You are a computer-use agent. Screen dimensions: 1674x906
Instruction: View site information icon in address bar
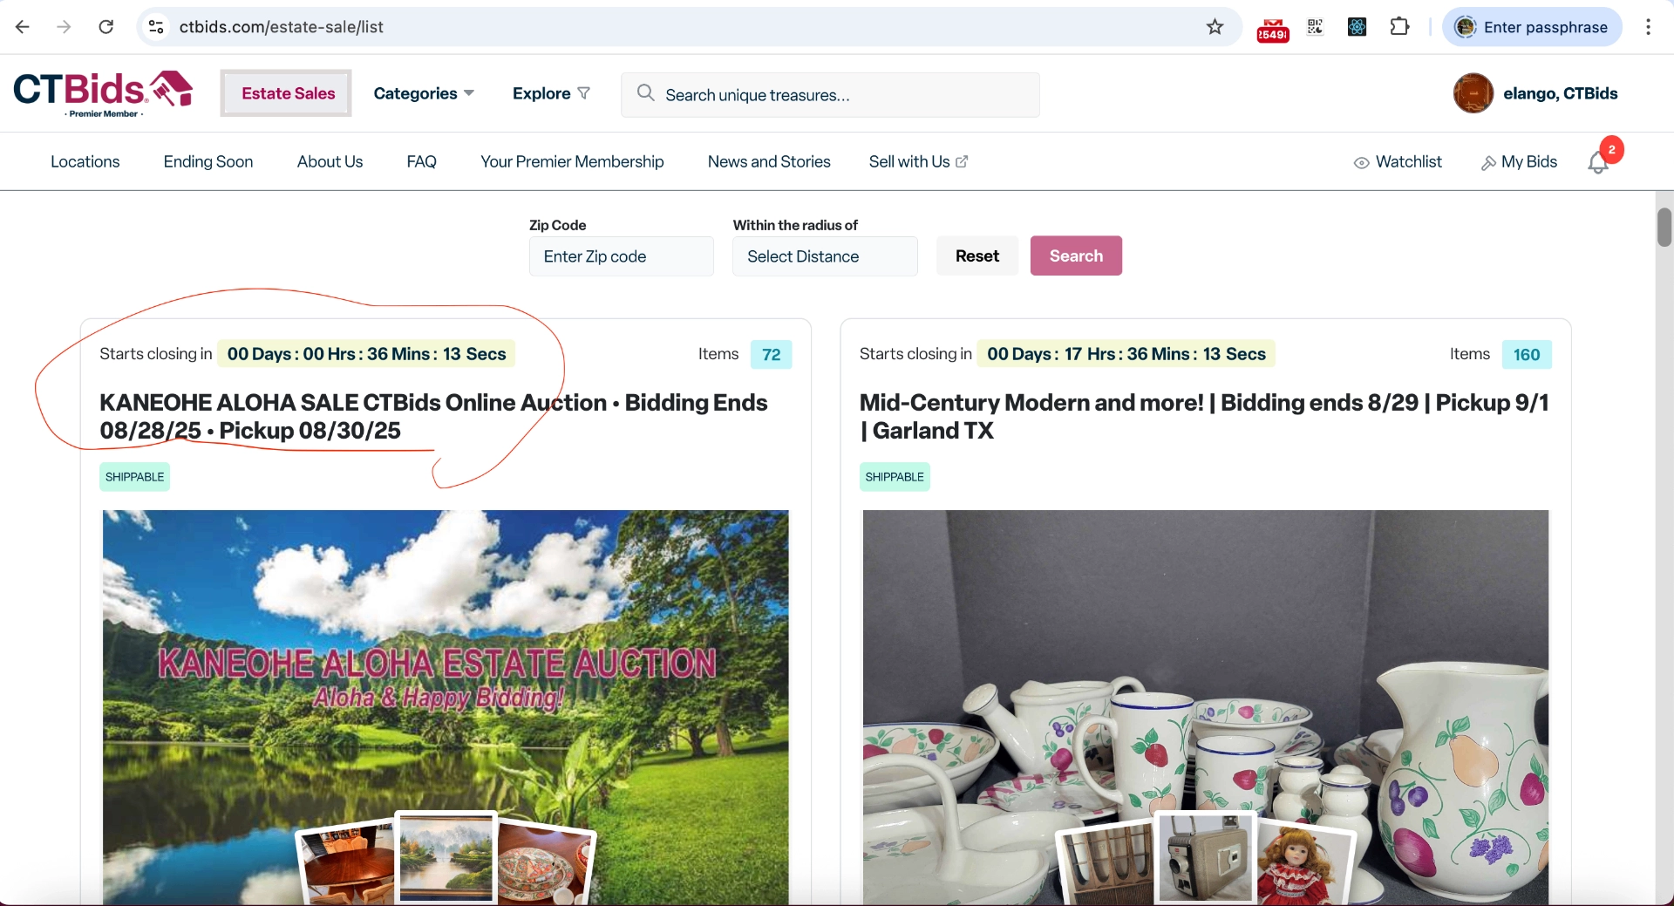pyautogui.click(x=156, y=27)
